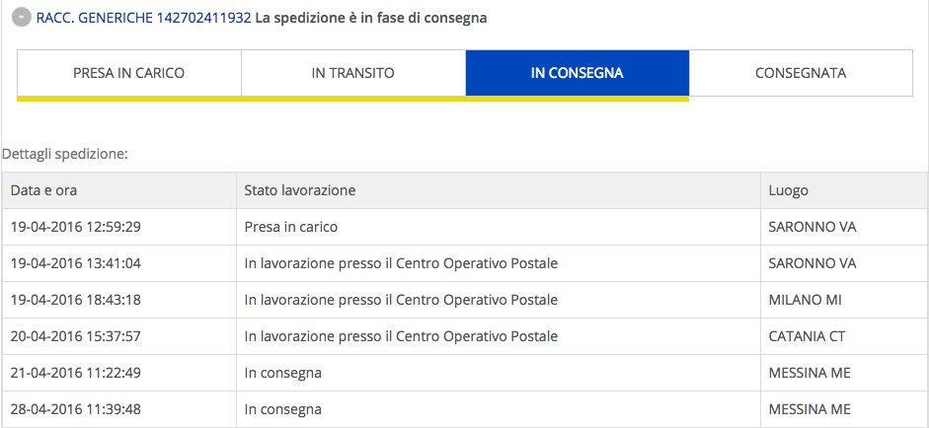929x428 pixels.
Task: Click the CATANIA CT location cell
Action: (x=844, y=336)
